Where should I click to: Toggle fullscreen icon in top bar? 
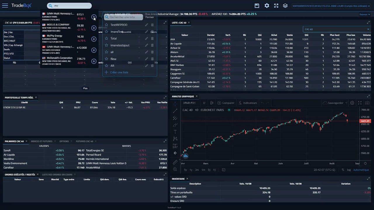tap(276, 6)
